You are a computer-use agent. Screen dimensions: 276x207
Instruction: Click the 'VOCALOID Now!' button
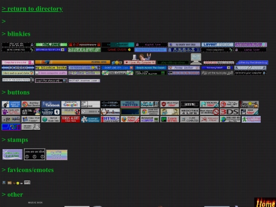(210, 104)
